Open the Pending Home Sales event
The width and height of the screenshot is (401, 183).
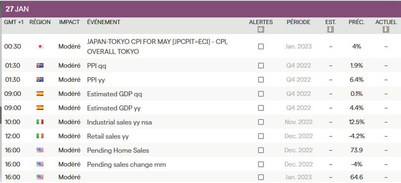click(x=118, y=150)
